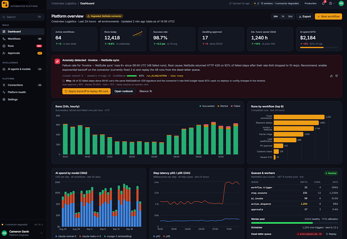This screenshot has height=239, width=347.
Task: Open Runs in the sidebar
Action: (x=22, y=46)
